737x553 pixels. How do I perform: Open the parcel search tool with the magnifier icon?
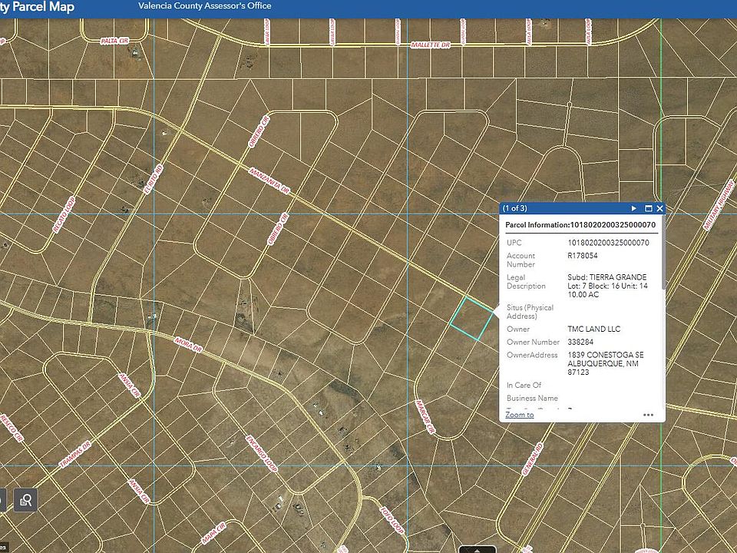(x=25, y=500)
